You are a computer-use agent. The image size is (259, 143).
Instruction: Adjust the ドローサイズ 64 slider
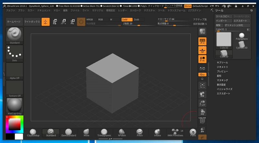point(174,20)
